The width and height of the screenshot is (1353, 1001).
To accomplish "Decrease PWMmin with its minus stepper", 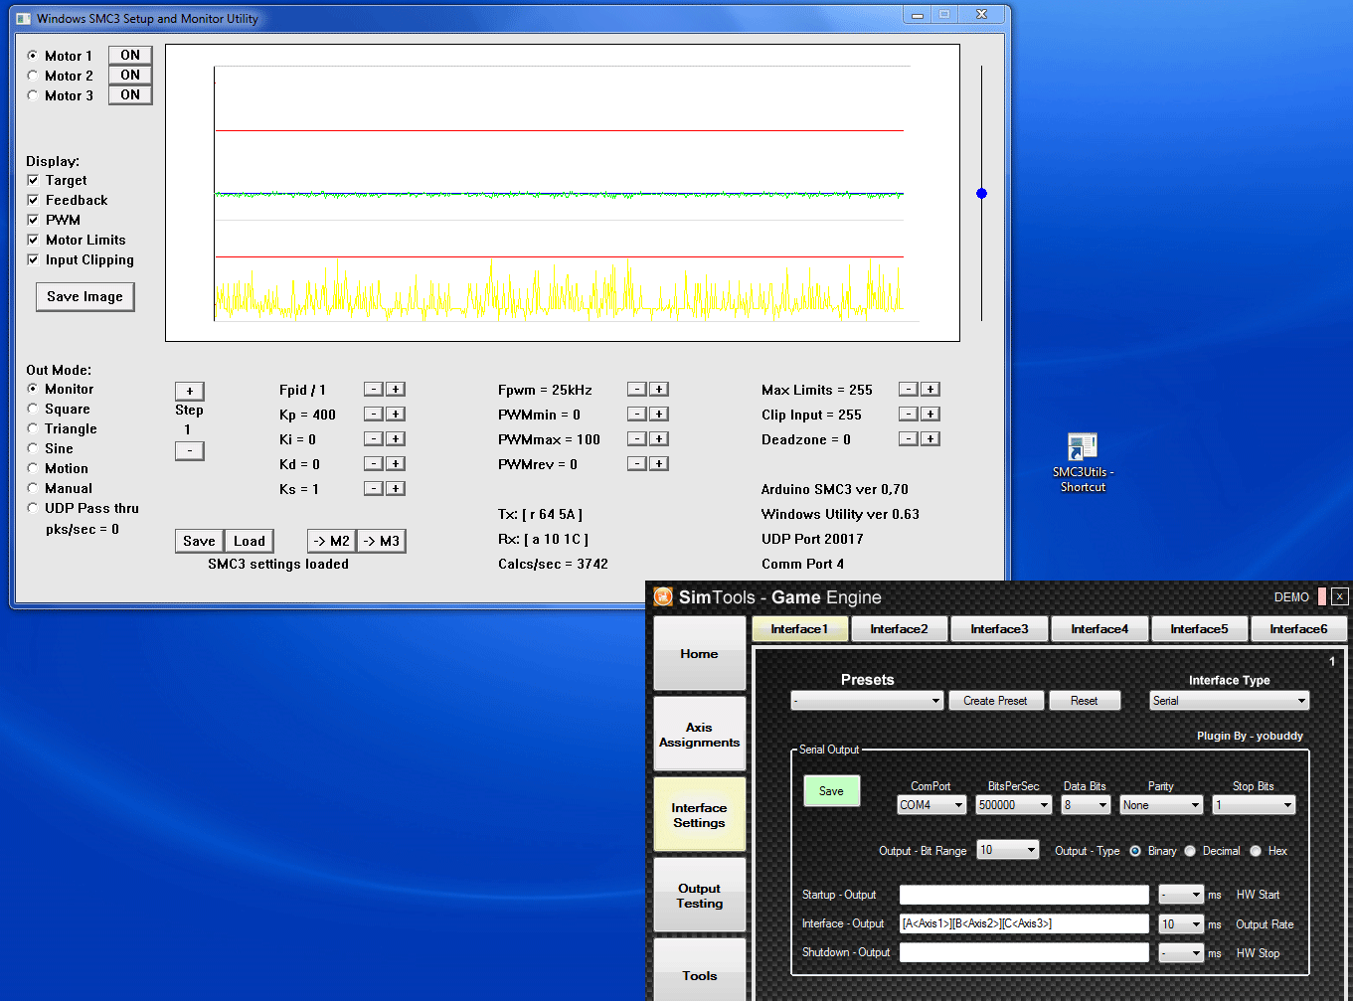I will [637, 415].
